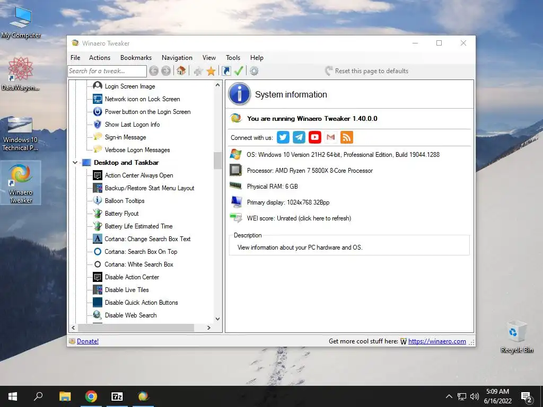Open the Navigation menu

coord(177,58)
